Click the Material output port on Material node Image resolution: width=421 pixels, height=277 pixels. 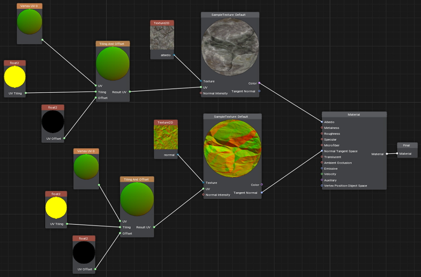(x=387, y=154)
